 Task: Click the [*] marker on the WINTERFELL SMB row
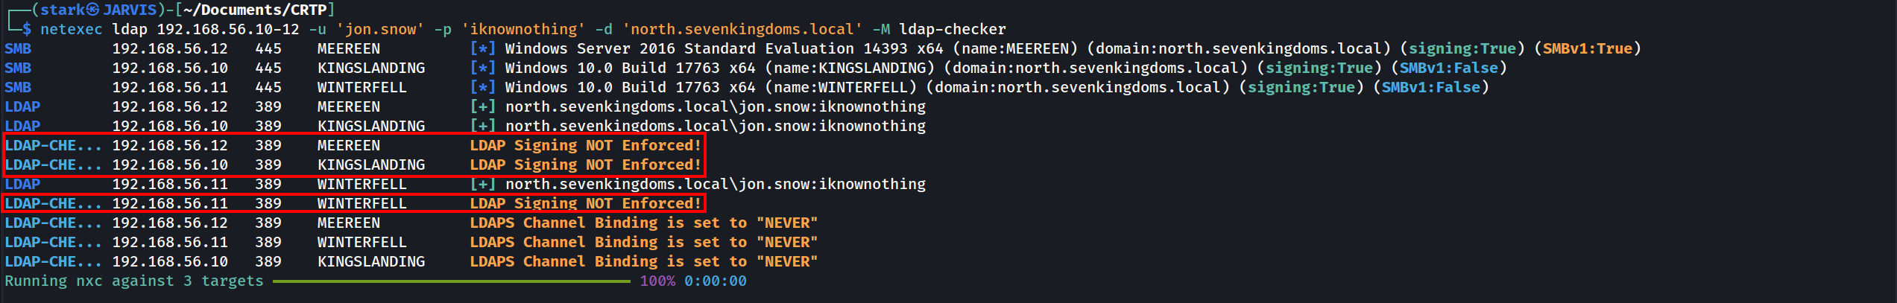(x=482, y=87)
